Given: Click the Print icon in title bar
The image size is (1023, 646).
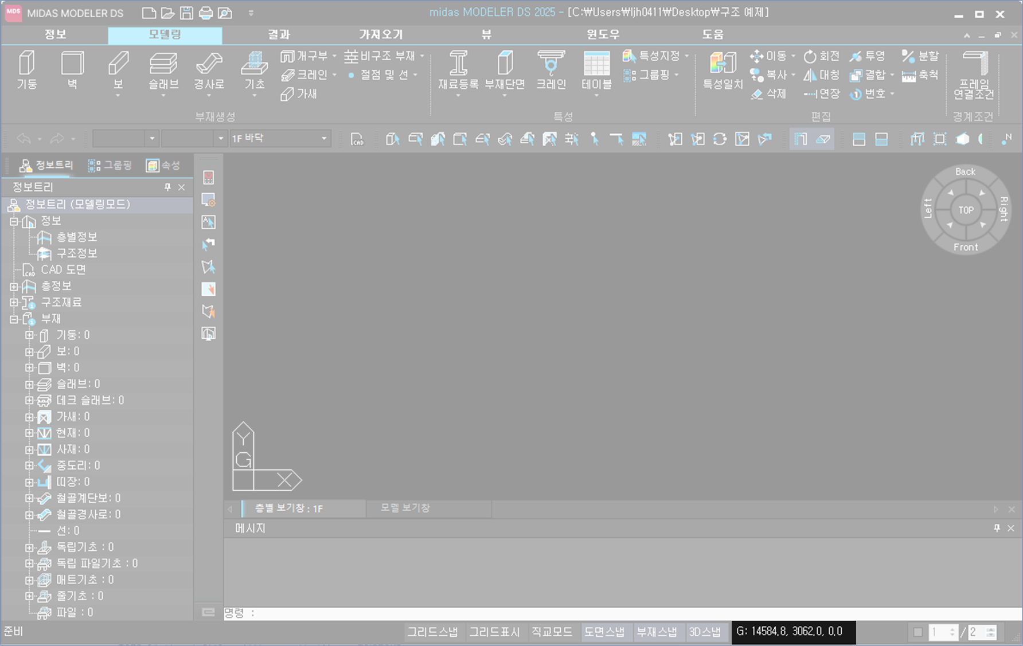Looking at the screenshot, I should click(206, 13).
